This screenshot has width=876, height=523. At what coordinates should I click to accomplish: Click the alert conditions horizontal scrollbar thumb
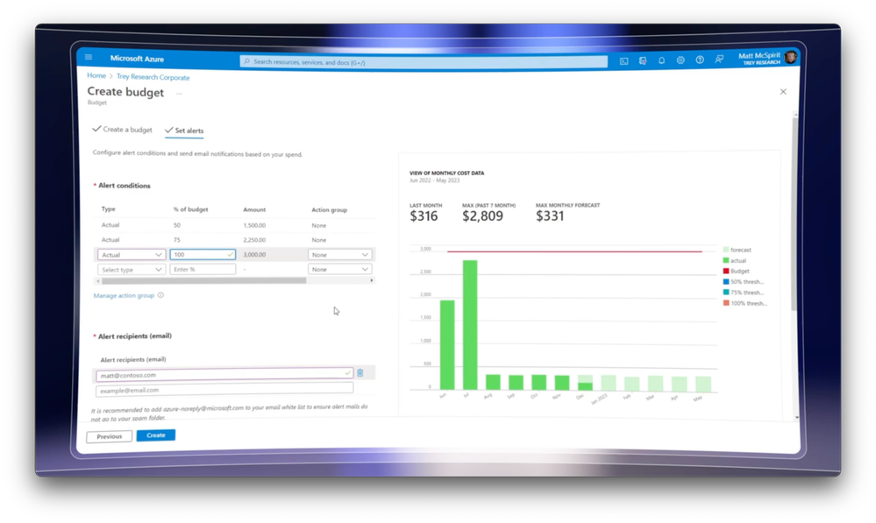tap(204, 280)
